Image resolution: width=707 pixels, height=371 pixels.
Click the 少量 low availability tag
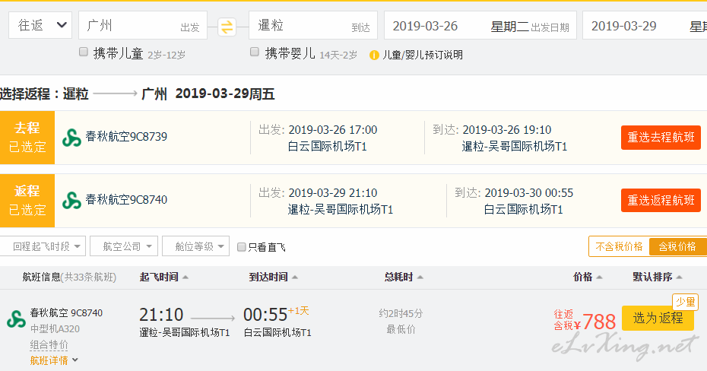tap(686, 302)
